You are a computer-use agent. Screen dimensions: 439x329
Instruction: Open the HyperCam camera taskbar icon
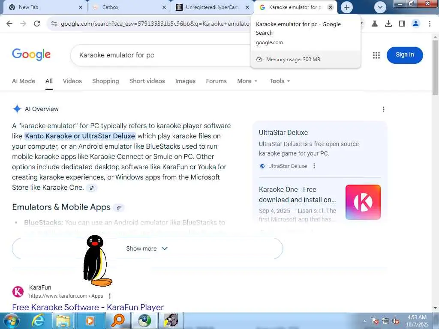tap(171, 320)
